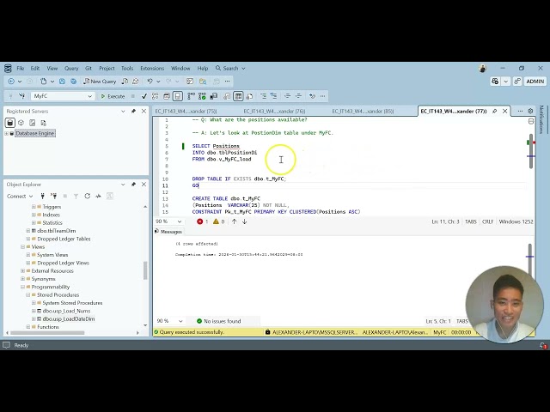The width and height of the screenshot is (550, 412).
Task: Select the Messages results tab
Action: (168, 232)
